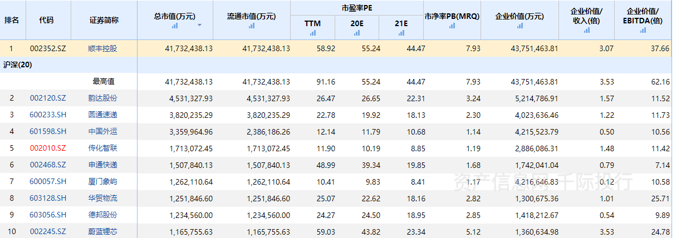The height and width of the screenshot is (238, 686).
Task: Select 蔚蓝锂芯 PB value 5.12
Action: click(473, 231)
